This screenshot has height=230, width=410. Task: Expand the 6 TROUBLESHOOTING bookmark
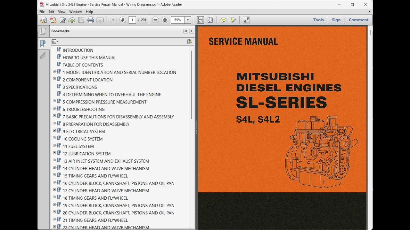tap(54, 108)
